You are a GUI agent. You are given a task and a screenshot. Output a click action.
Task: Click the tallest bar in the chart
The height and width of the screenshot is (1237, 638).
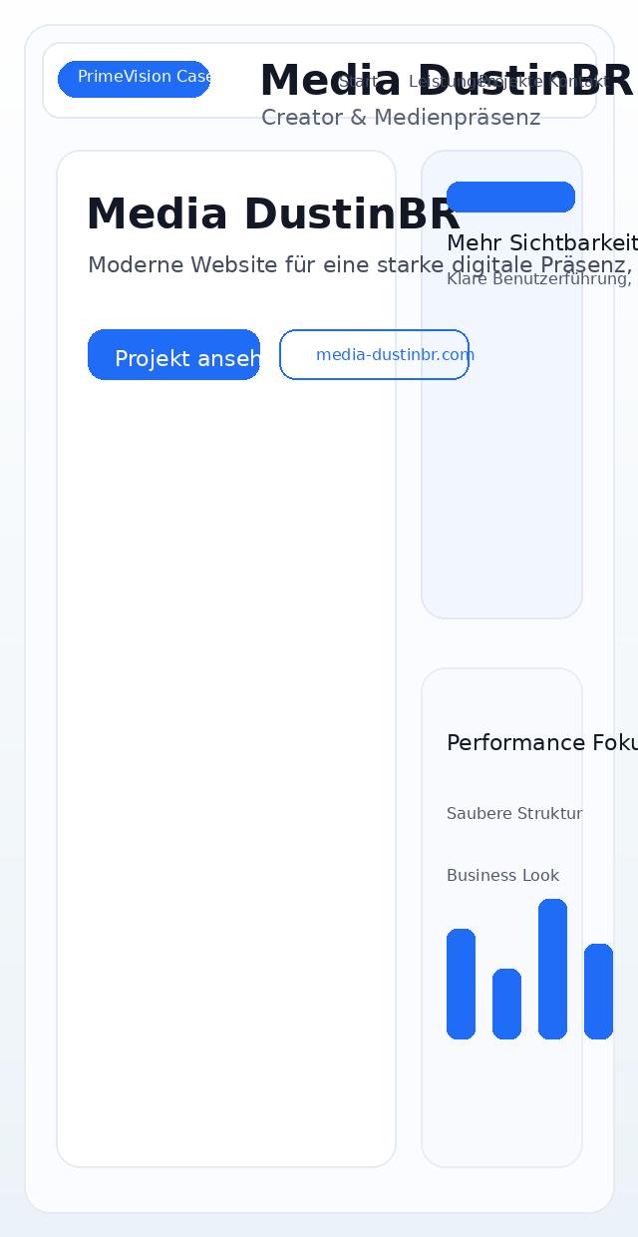552,969
